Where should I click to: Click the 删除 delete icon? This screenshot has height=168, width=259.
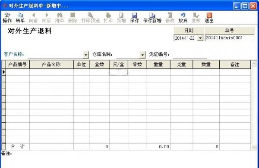click(x=73, y=18)
